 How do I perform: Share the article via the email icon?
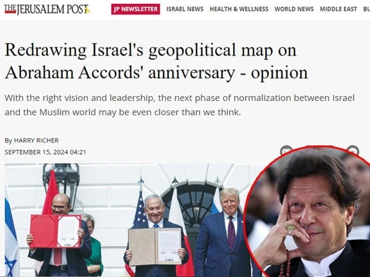tap(286, 149)
